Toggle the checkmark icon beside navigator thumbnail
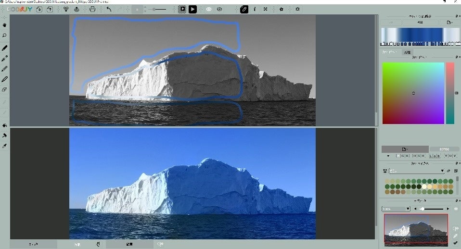Viewport: 461px width, 249px height. point(455,243)
